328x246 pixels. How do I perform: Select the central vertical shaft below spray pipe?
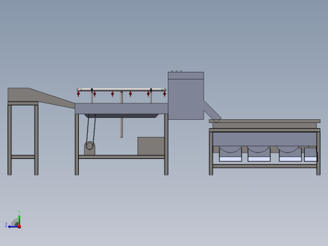click(x=122, y=115)
